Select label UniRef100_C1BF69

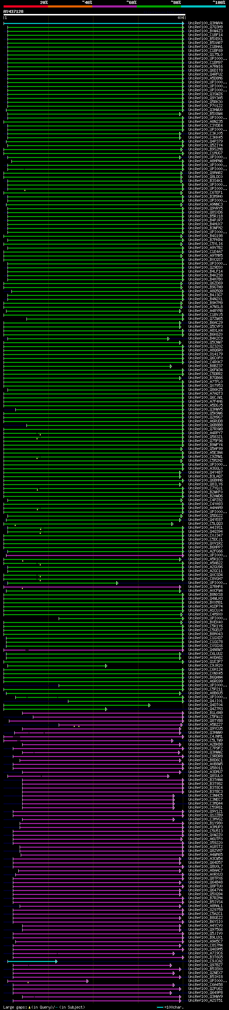pyautogui.click(x=205, y=51)
